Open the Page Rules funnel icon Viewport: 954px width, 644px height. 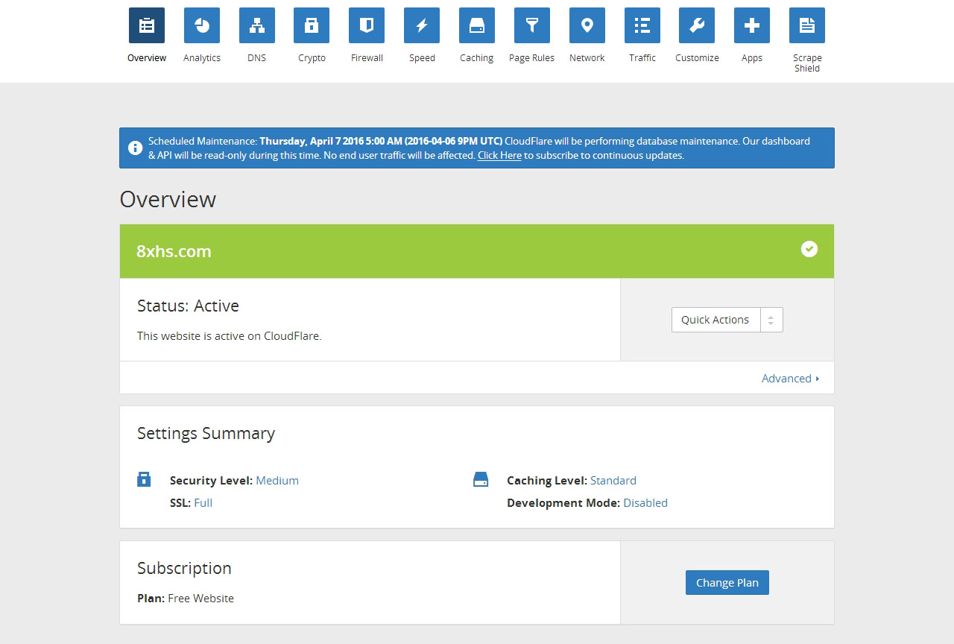[x=532, y=25]
